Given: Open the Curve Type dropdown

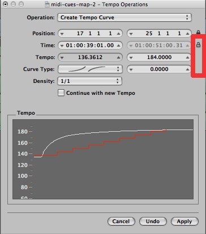Looking at the screenshot, I should tap(90, 69).
